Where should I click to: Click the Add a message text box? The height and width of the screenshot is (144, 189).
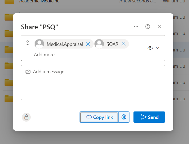click(x=93, y=83)
